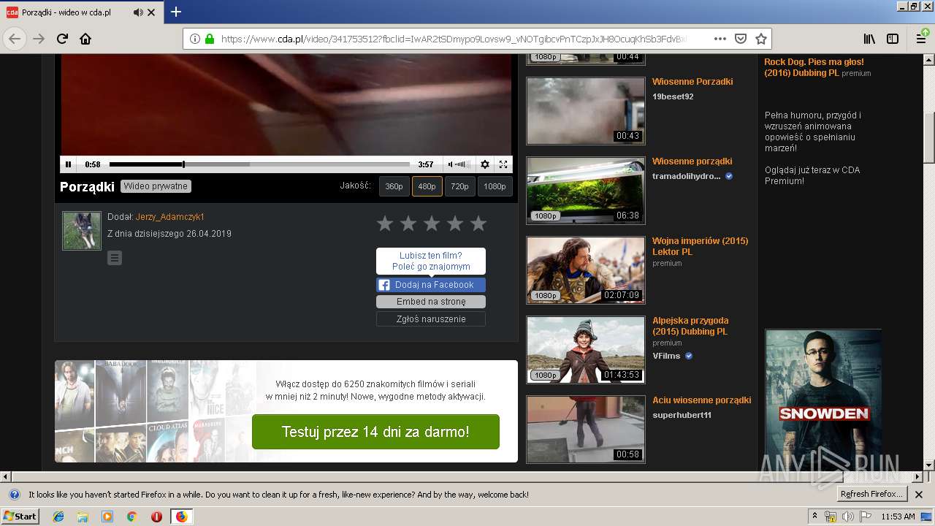Rate the video one star

[385, 224]
